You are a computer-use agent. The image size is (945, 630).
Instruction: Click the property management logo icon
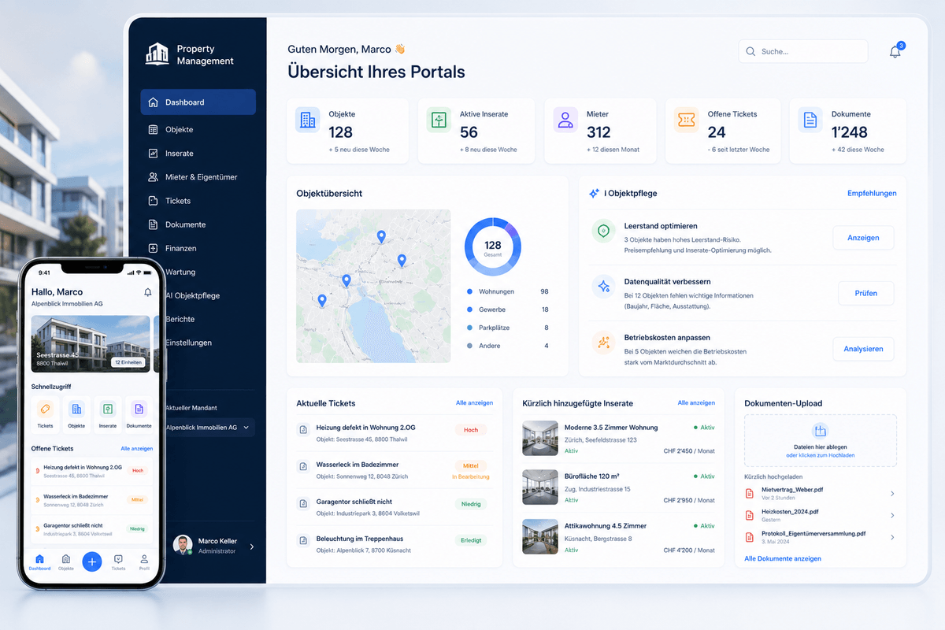click(157, 54)
